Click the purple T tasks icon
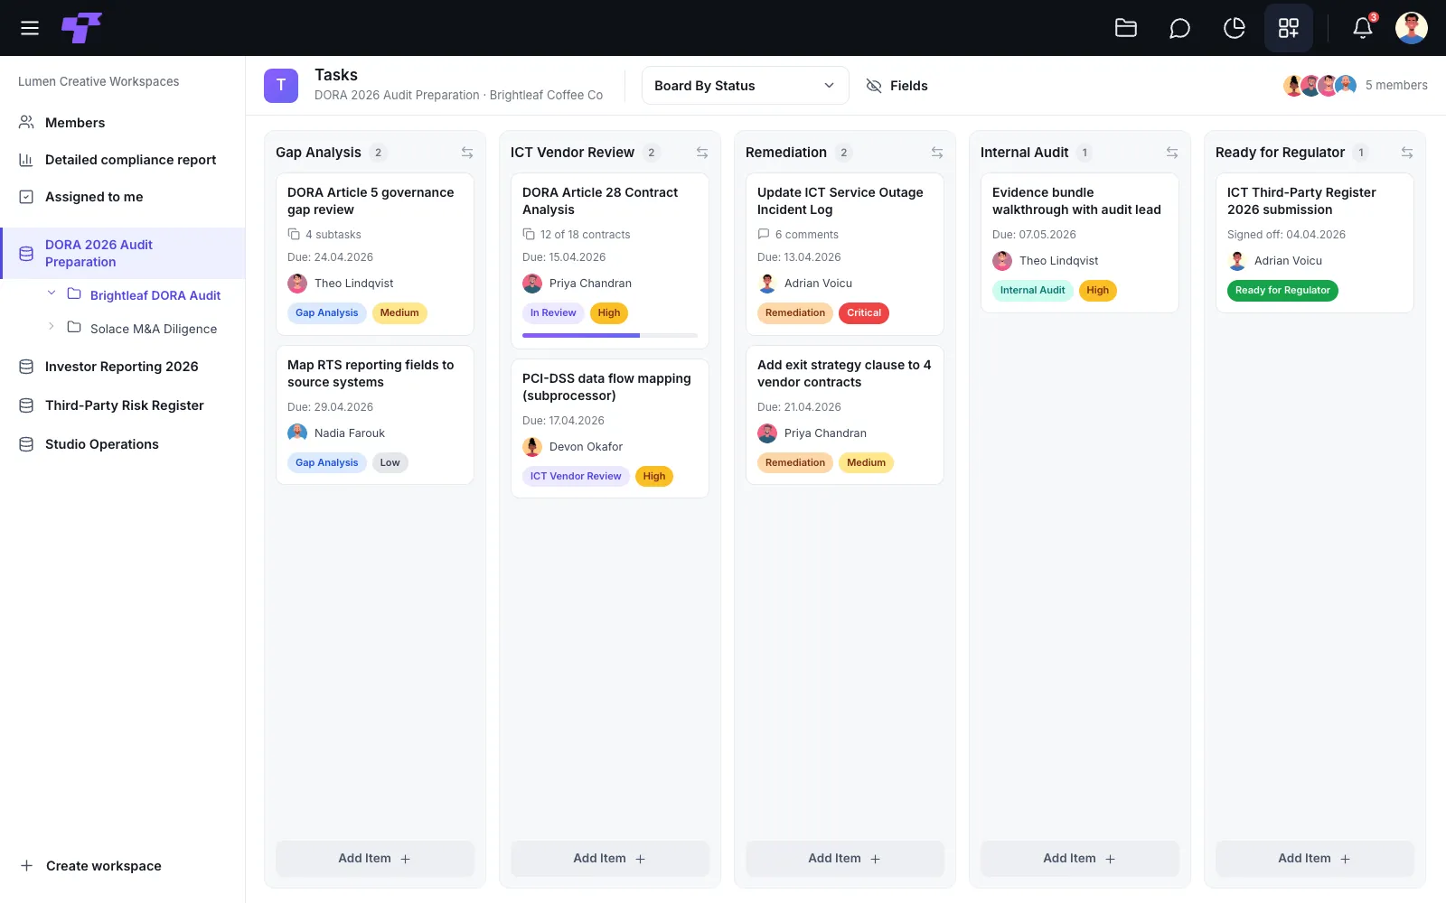1446x903 pixels. click(x=281, y=85)
